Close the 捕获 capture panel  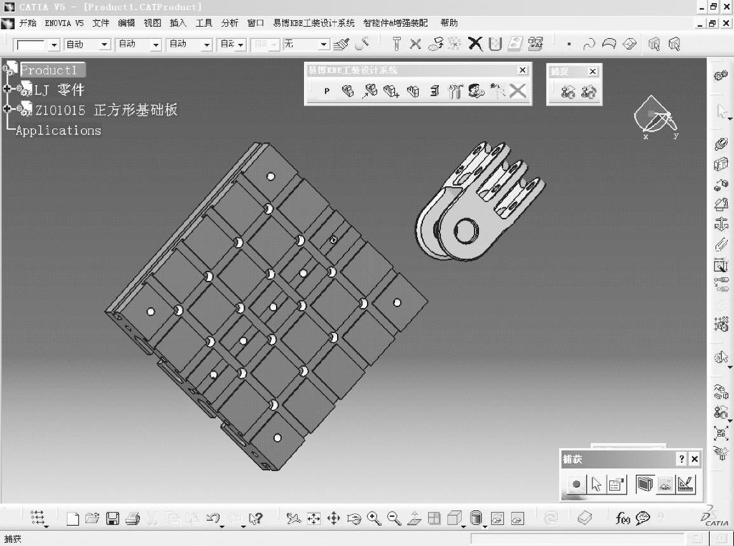tap(695, 460)
